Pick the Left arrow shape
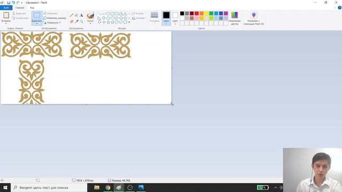The width and height of the screenshot is (342, 192). pyautogui.click(x=121, y=18)
